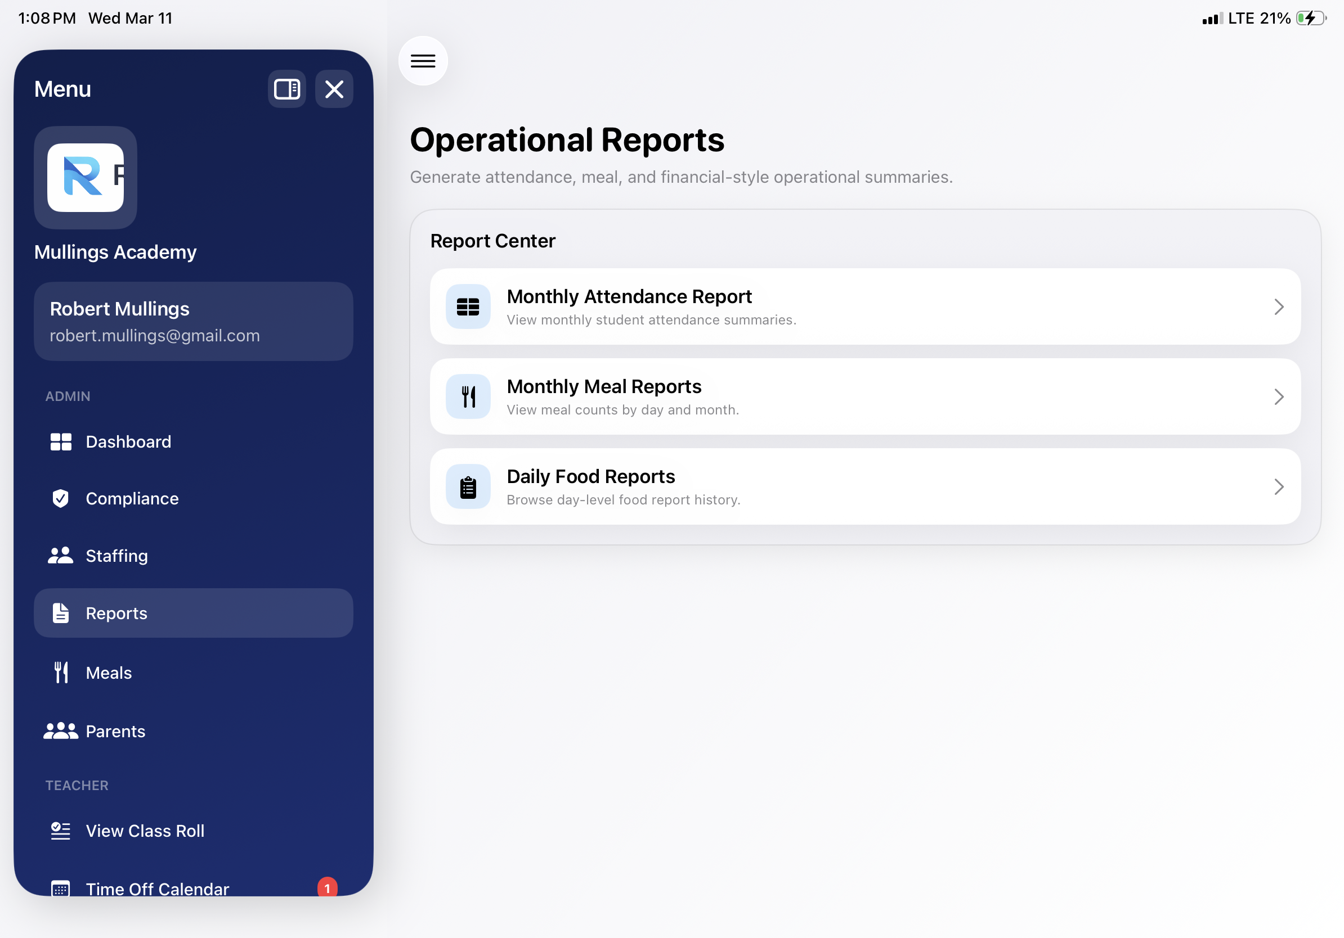Toggle the sidebar layout icon

pyautogui.click(x=287, y=89)
